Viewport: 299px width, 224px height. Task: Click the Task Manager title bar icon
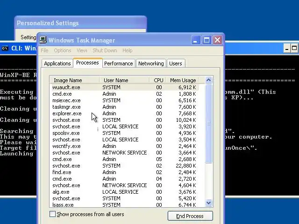(43, 40)
